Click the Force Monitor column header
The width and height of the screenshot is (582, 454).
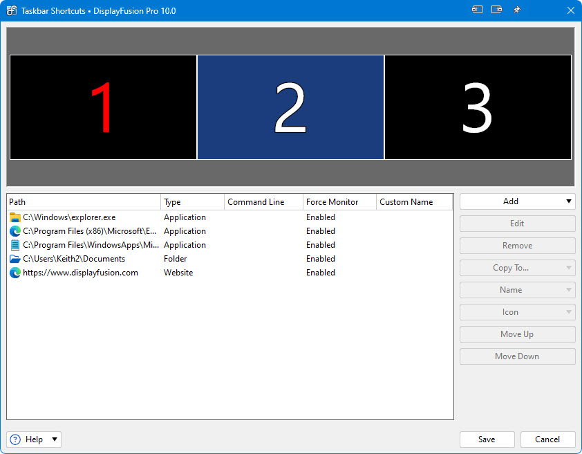[x=339, y=202]
